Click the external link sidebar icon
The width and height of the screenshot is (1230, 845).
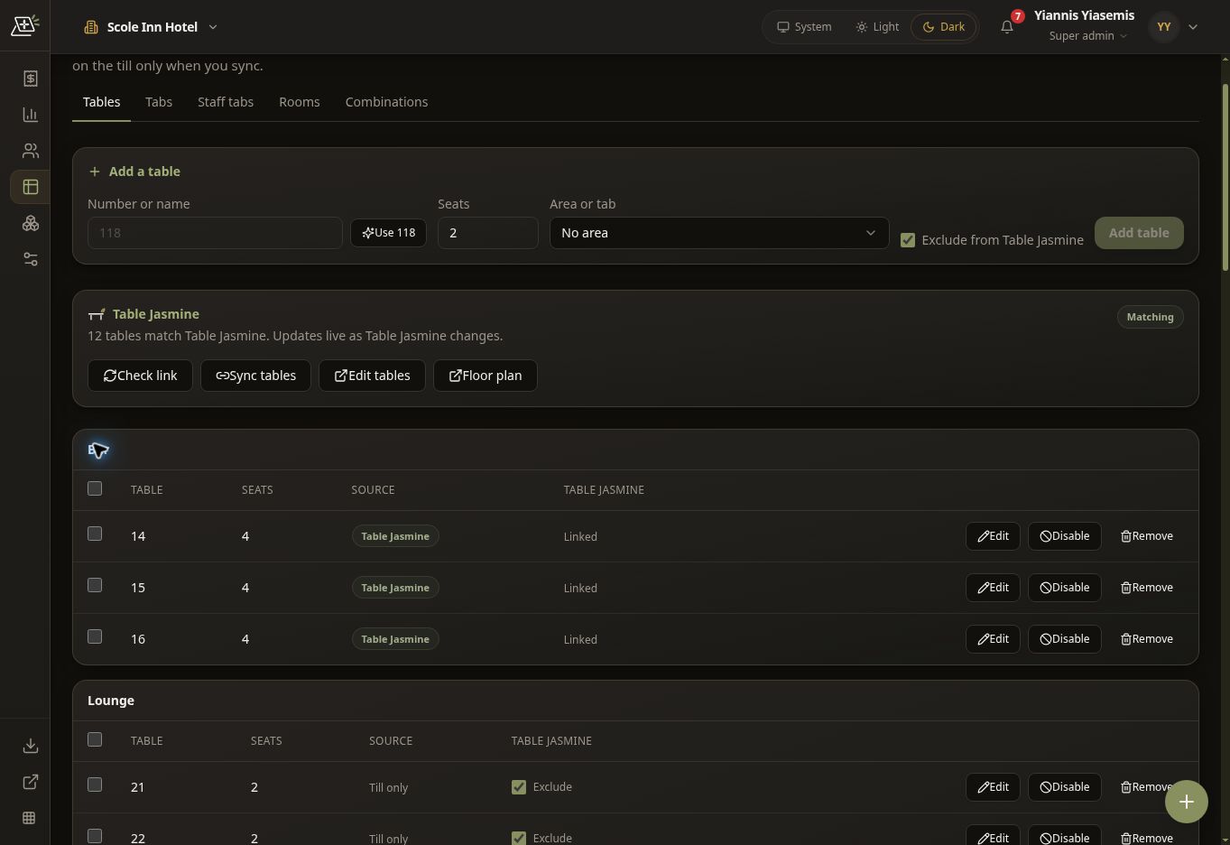(30, 782)
